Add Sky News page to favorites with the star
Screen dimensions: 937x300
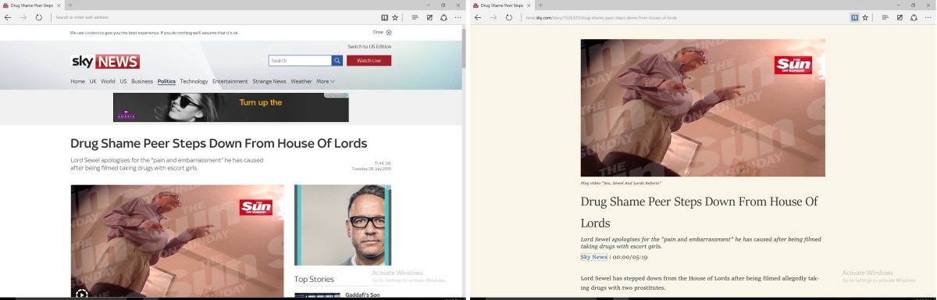click(x=395, y=17)
